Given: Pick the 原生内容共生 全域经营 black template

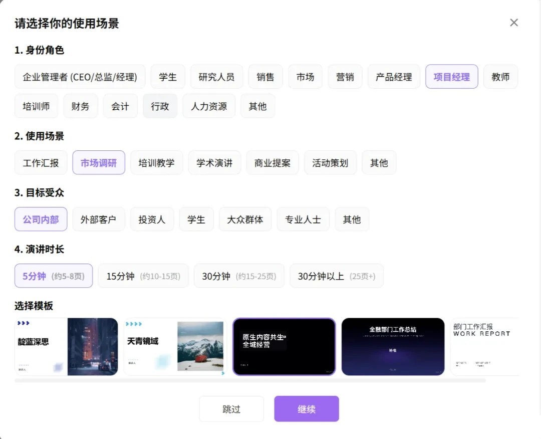Looking at the screenshot, I should 284,346.
